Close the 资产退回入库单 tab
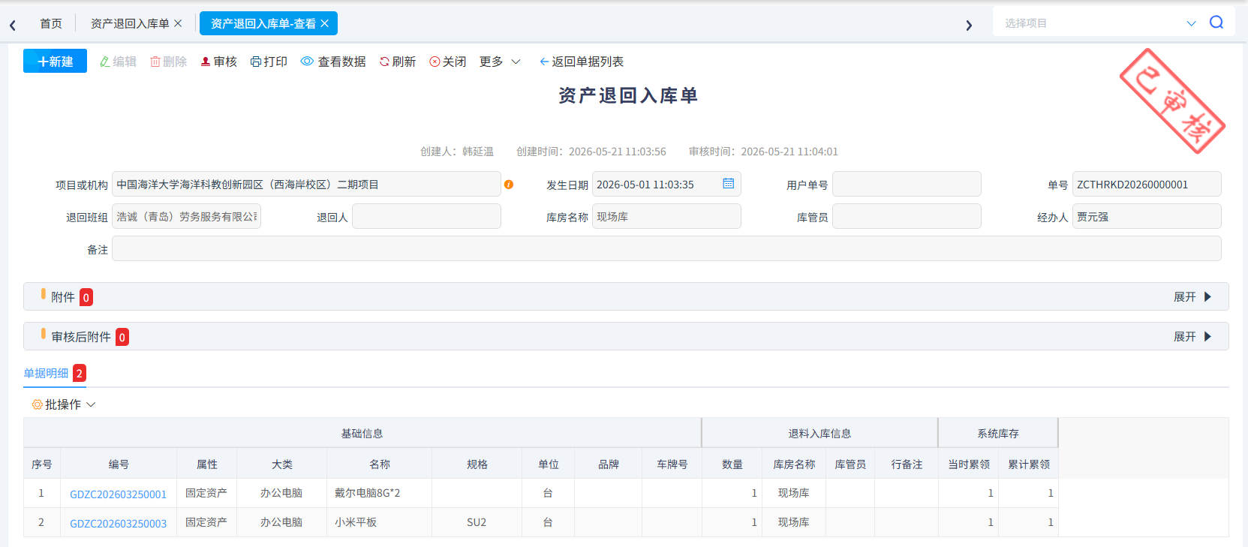This screenshot has width=1248, height=547. pyautogui.click(x=178, y=23)
